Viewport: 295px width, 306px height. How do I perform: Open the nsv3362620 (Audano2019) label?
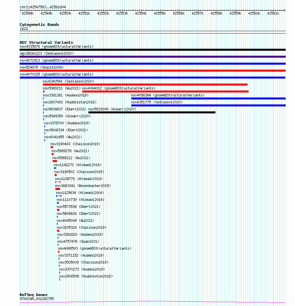[80, 234]
